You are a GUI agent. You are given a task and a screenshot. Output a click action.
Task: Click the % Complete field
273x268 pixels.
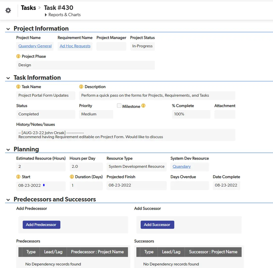click(191, 114)
